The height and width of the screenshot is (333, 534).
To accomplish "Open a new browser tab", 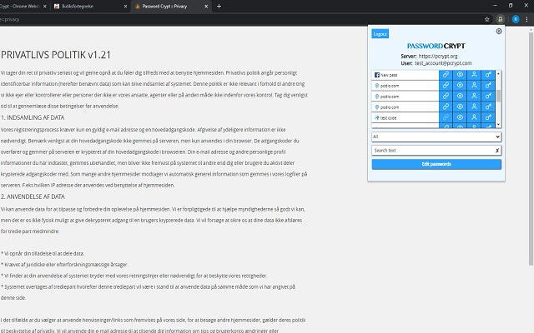I will click(219, 6).
